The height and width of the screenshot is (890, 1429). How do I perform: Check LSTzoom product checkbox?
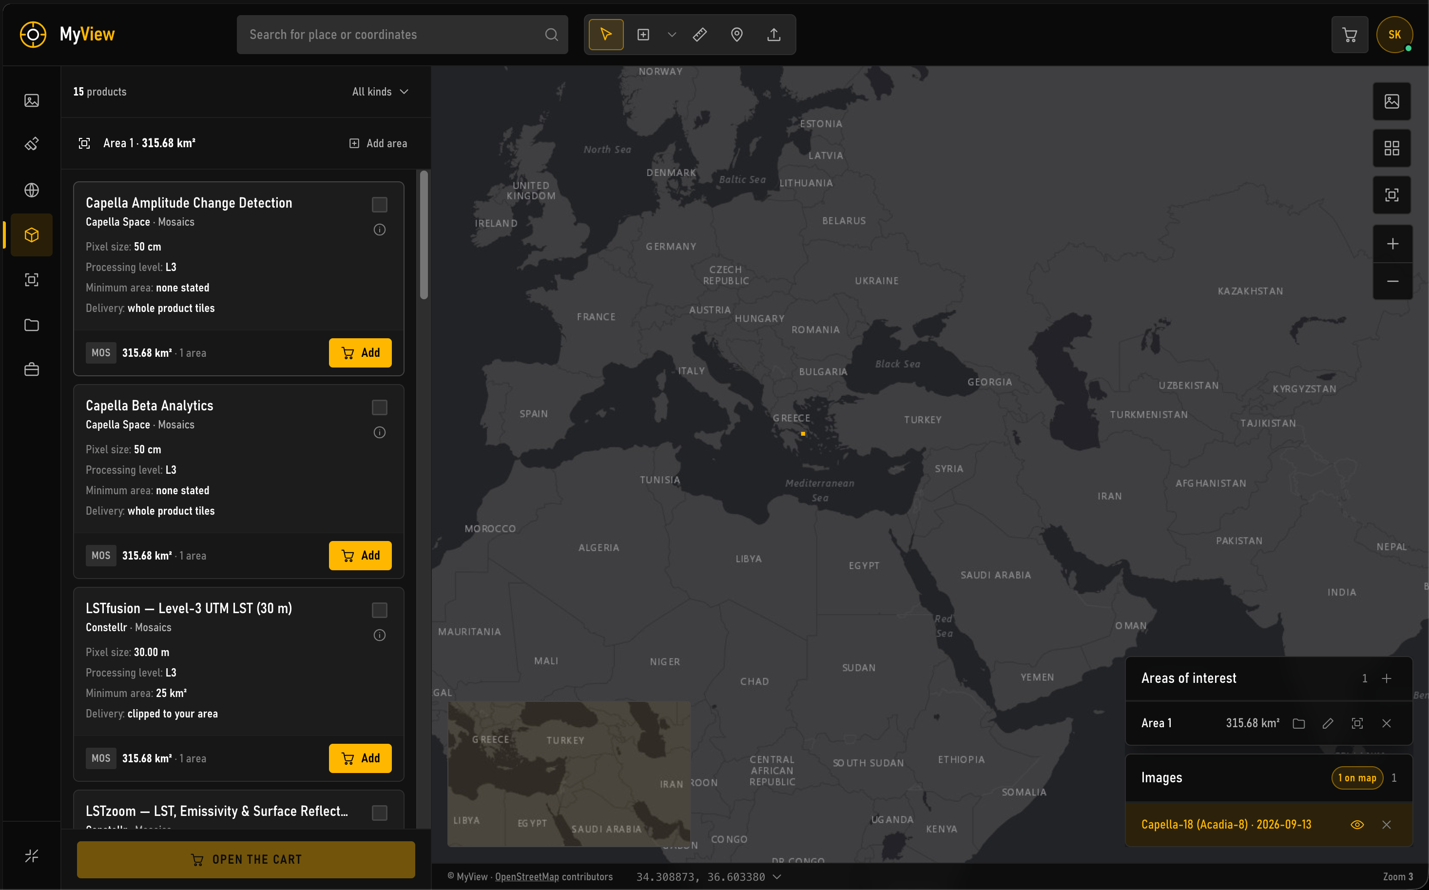click(380, 813)
